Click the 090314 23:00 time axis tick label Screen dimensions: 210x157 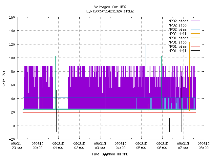[17, 146]
